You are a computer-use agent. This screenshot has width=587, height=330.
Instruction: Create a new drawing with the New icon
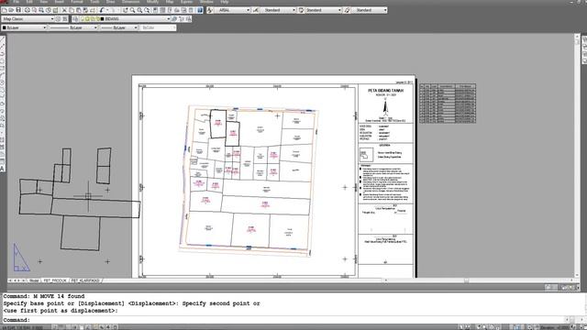coord(4,10)
